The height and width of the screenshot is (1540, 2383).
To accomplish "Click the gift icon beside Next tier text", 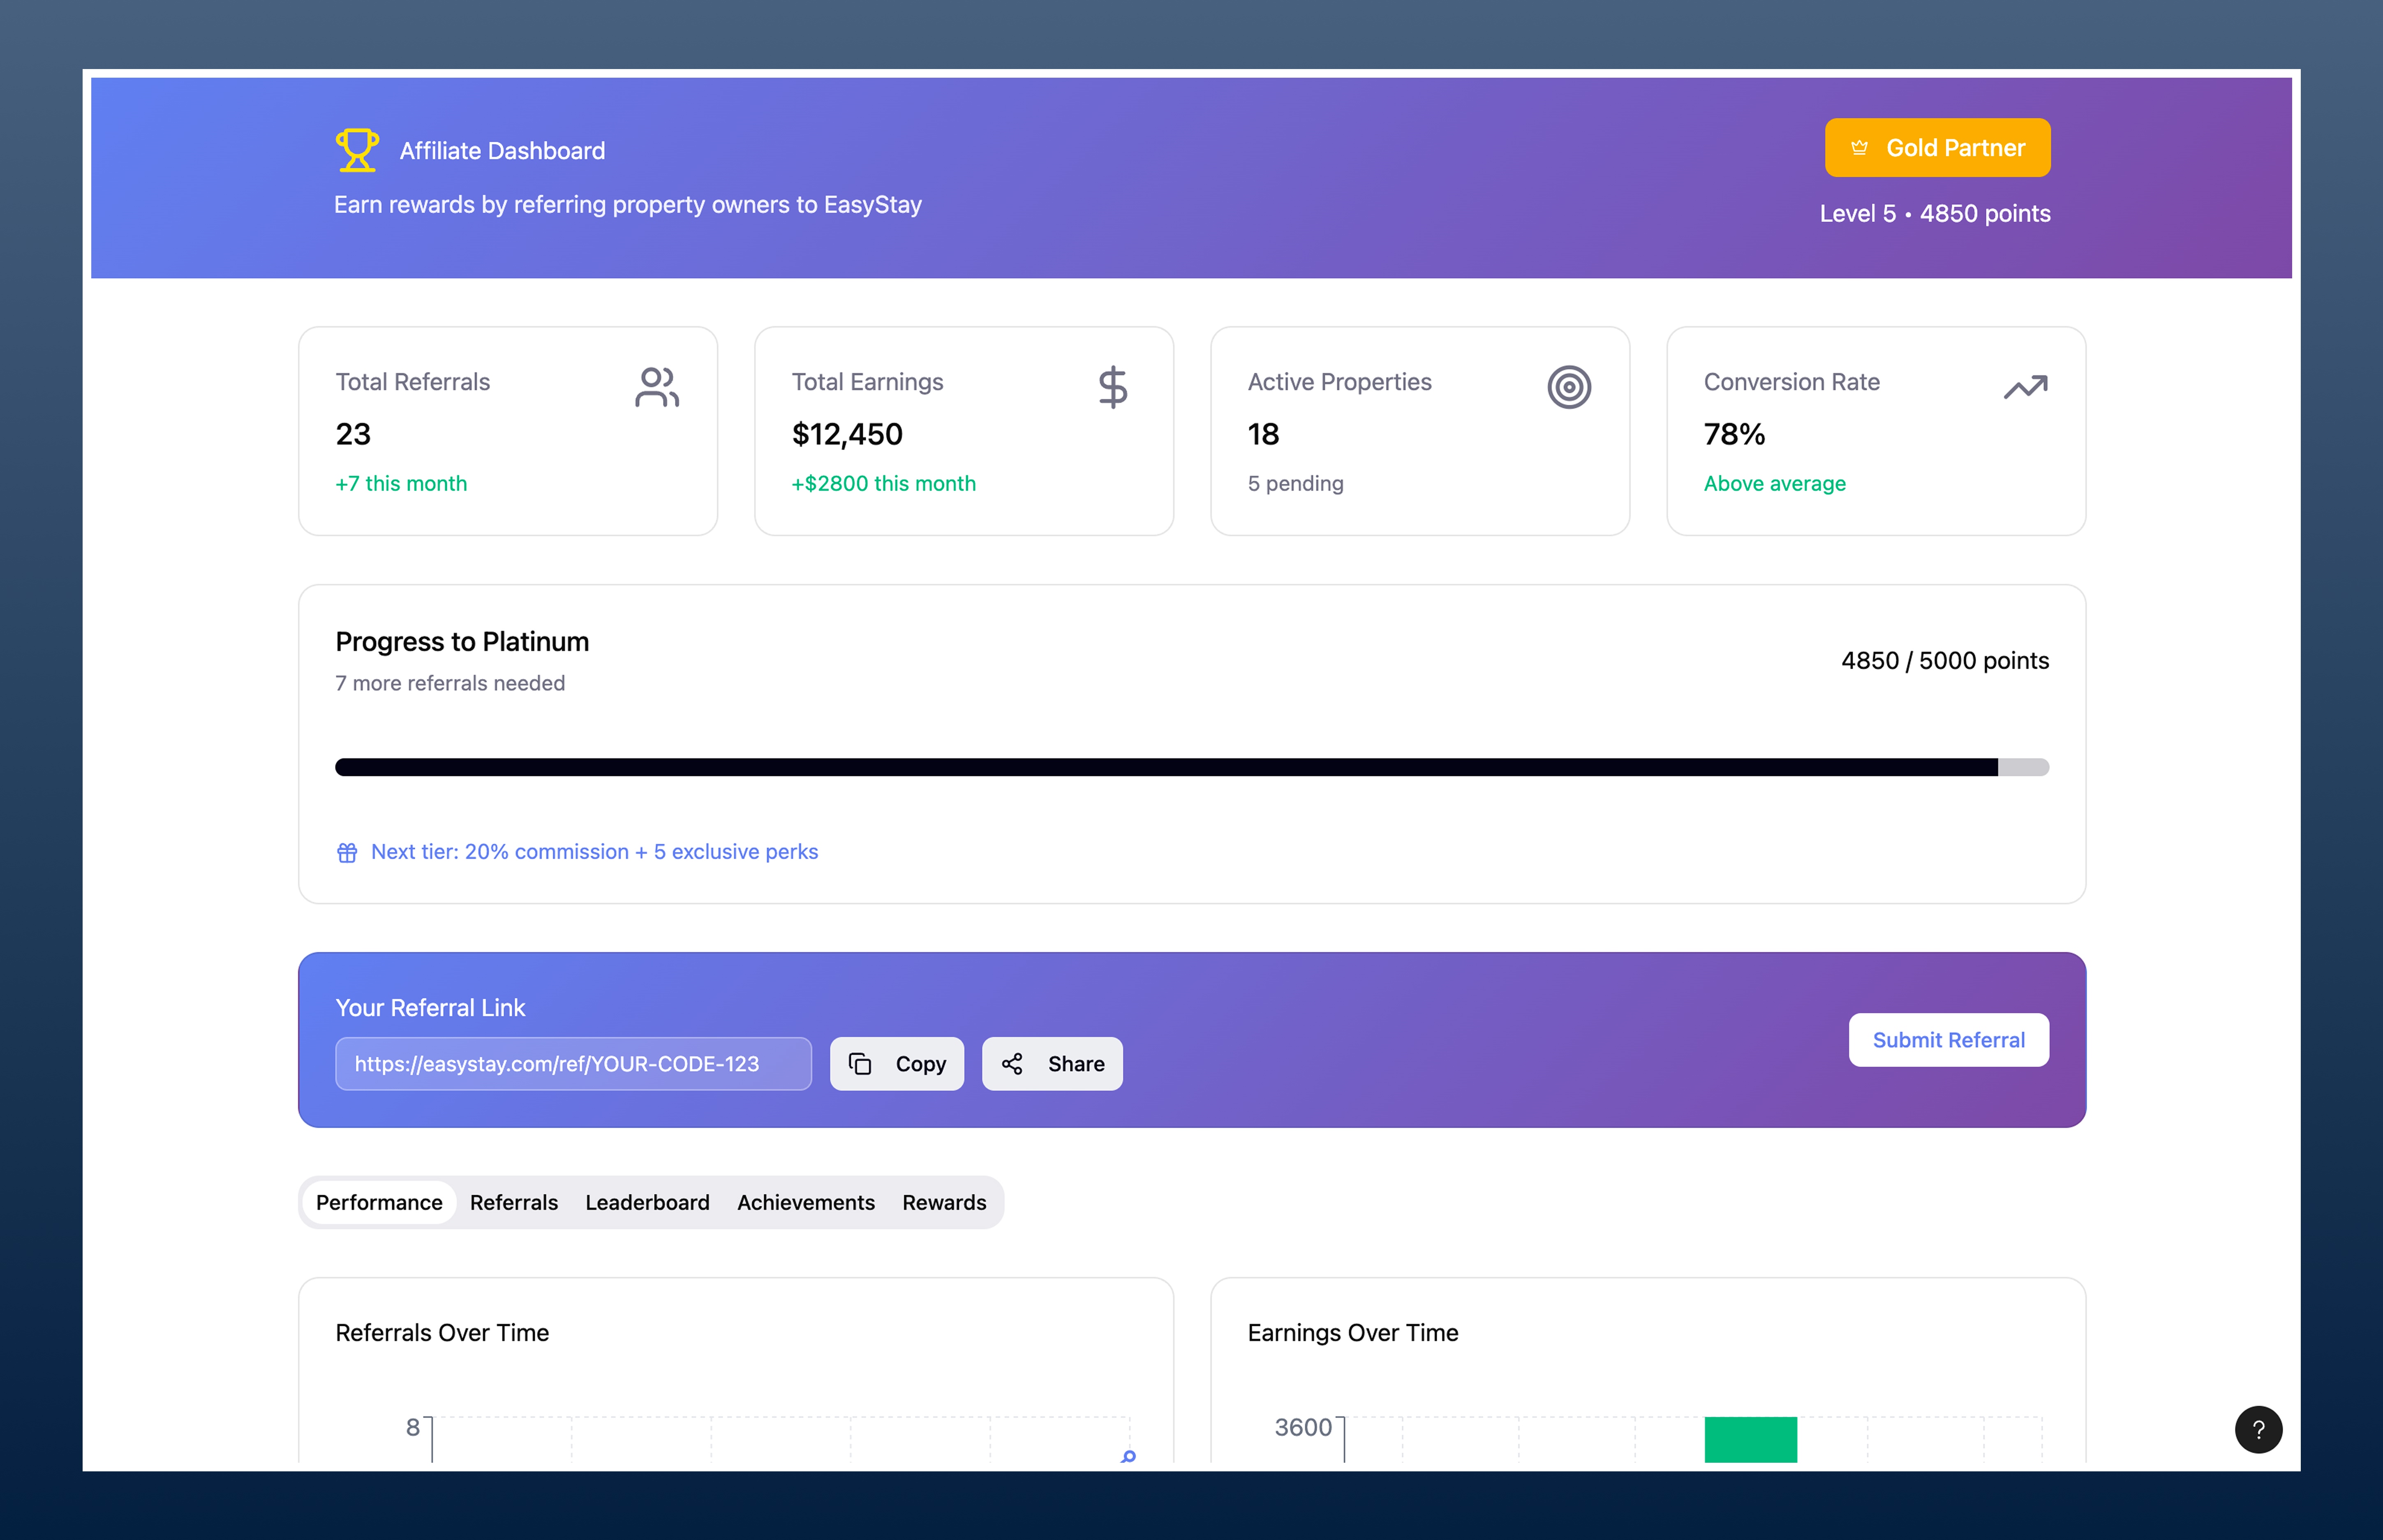I will (347, 852).
